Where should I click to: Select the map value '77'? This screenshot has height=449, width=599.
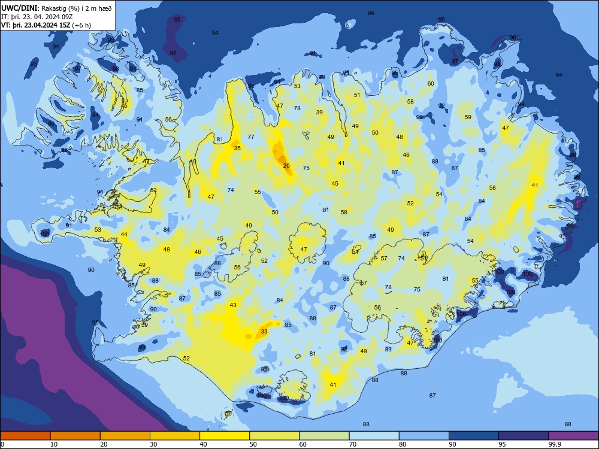(251, 136)
